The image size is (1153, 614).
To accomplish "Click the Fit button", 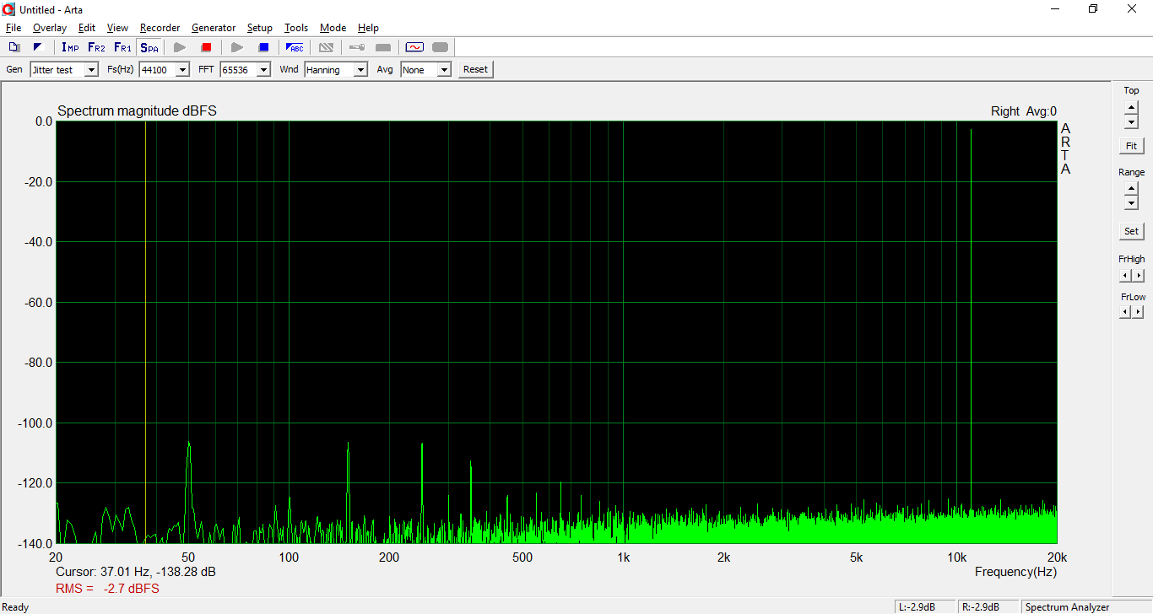I will pos(1131,146).
